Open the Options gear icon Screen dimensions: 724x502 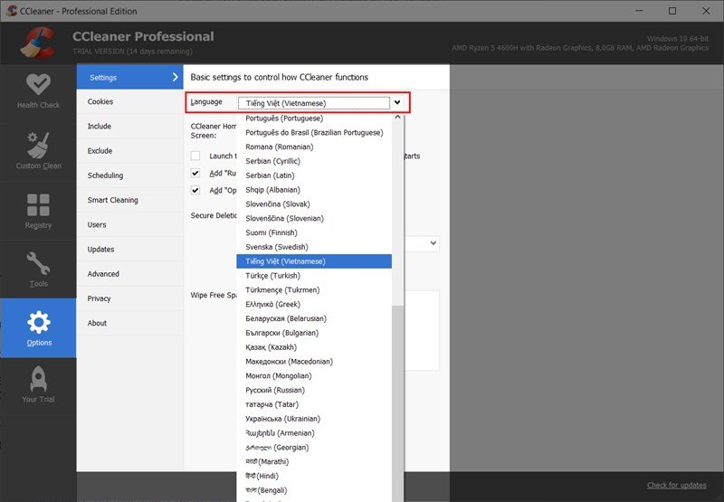[x=38, y=322]
